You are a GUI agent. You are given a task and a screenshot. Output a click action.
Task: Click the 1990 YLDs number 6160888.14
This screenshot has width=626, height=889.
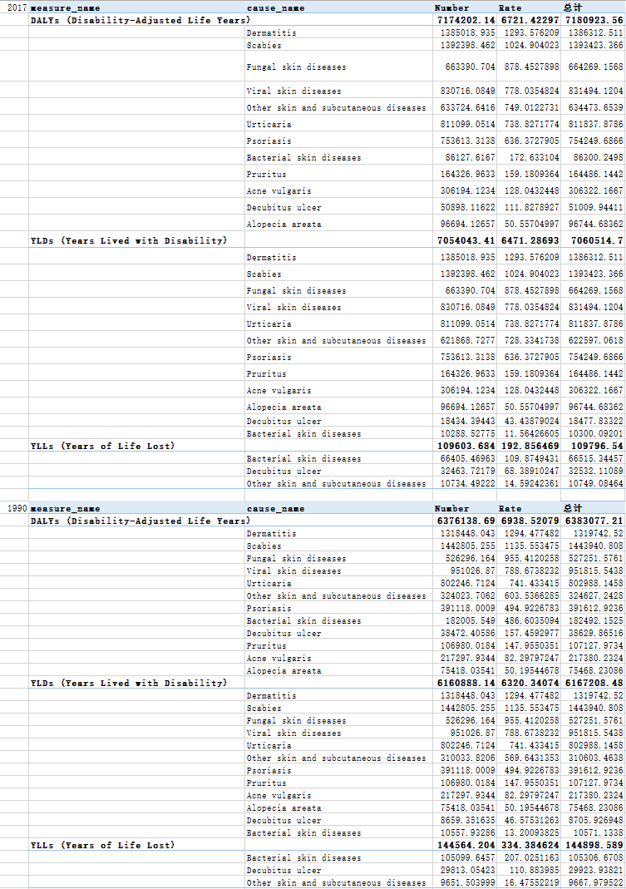pos(466,684)
